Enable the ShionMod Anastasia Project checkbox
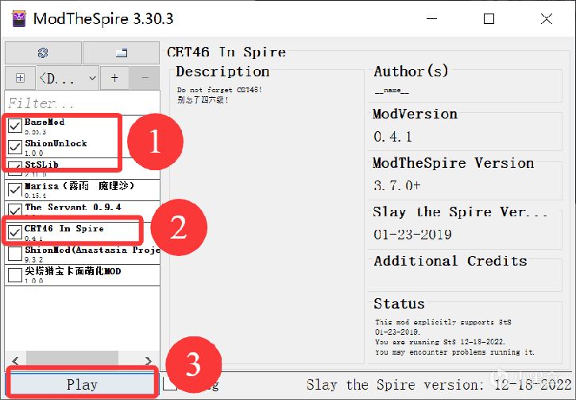 click(x=14, y=254)
